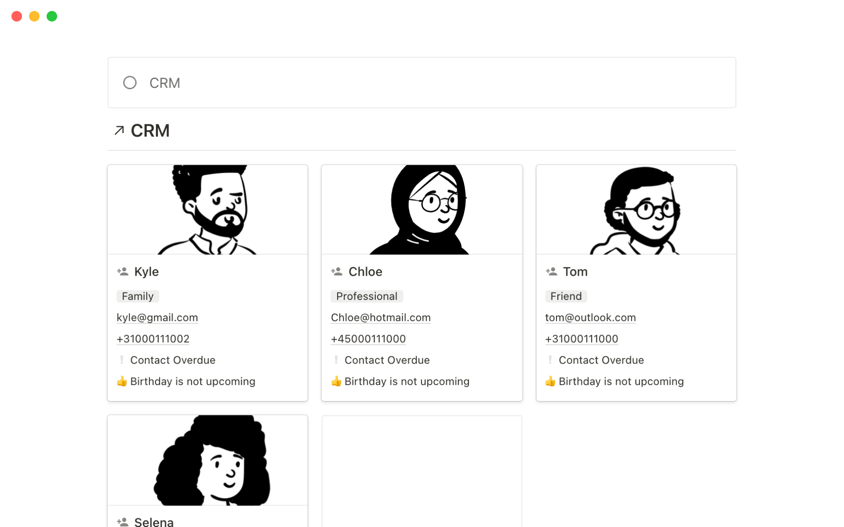The height and width of the screenshot is (527, 844).
Task: Open Chloe@hotmail.com email link
Action: (381, 318)
